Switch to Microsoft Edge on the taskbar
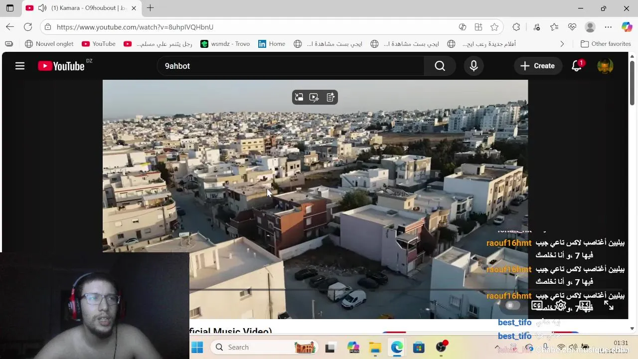Screen dimensions: 638x359 (397, 348)
